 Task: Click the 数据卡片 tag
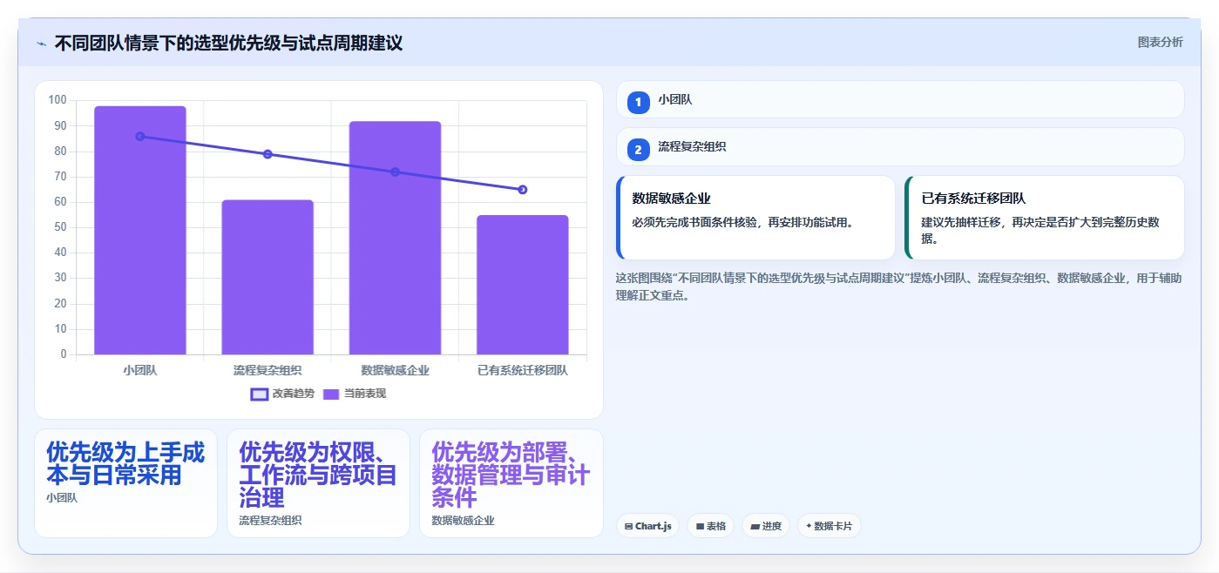[x=829, y=526]
